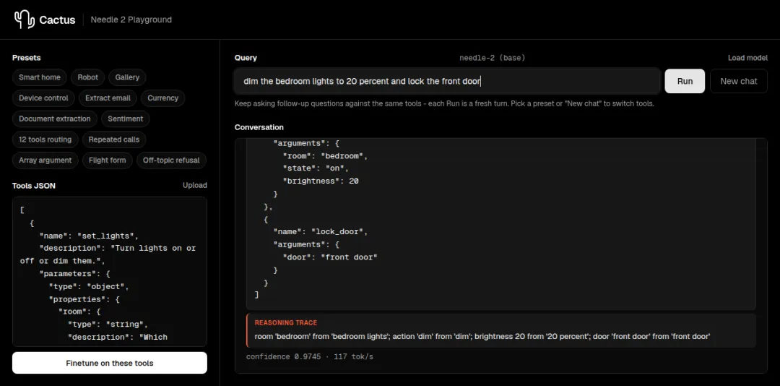Select the Smart home preset
The width and height of the screenshot is (780, 386).
tap(40, 77)
